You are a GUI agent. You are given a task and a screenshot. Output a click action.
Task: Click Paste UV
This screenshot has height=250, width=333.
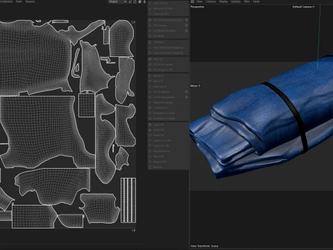click(168, 130)
